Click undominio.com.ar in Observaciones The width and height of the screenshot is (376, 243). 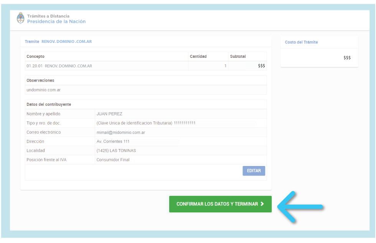44,90
